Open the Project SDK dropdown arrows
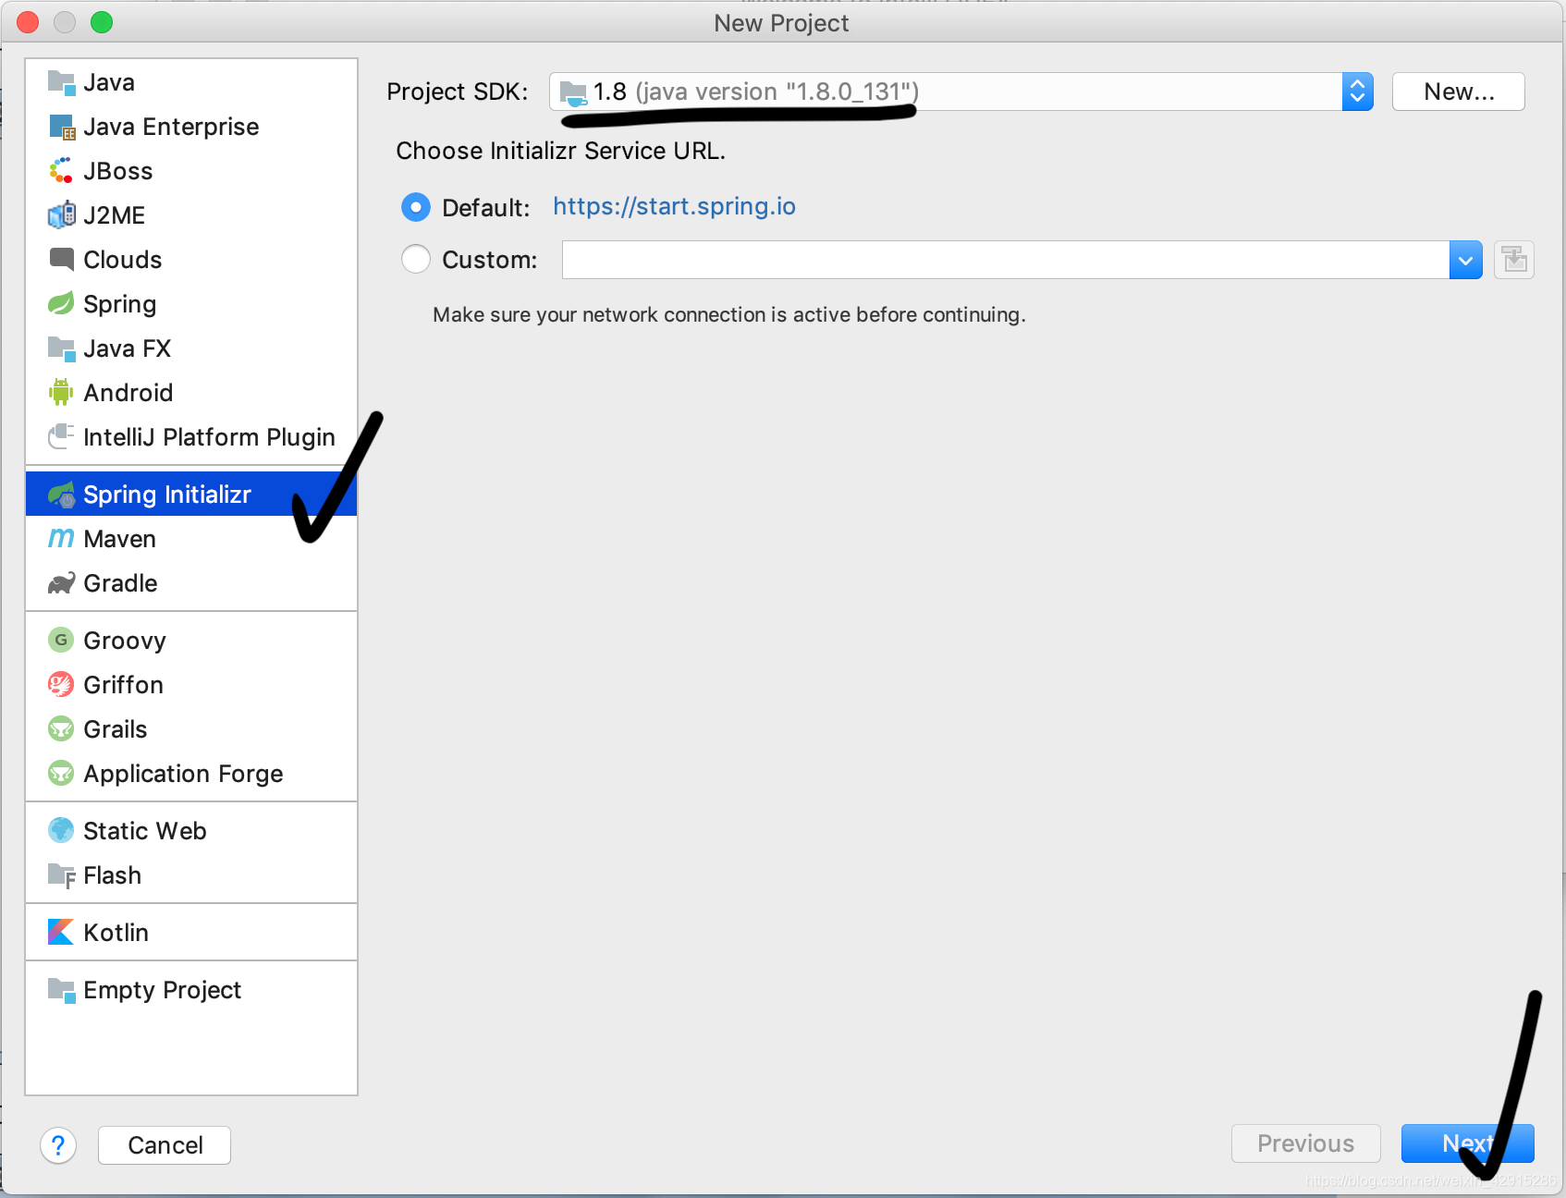 (1357, 92)
